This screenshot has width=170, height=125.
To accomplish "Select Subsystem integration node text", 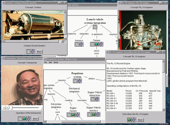I will (x=56, y=105).
